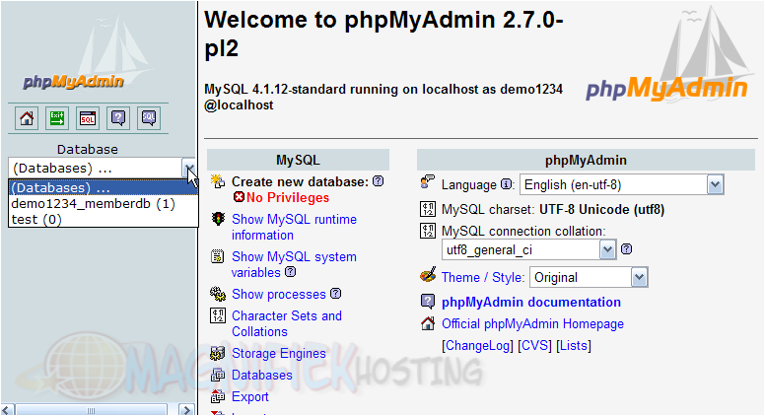Image resolution: width=765 pixels, height=416 pixels.
Task: Open Character Sets and Collations link
Action: pos(287,323)
